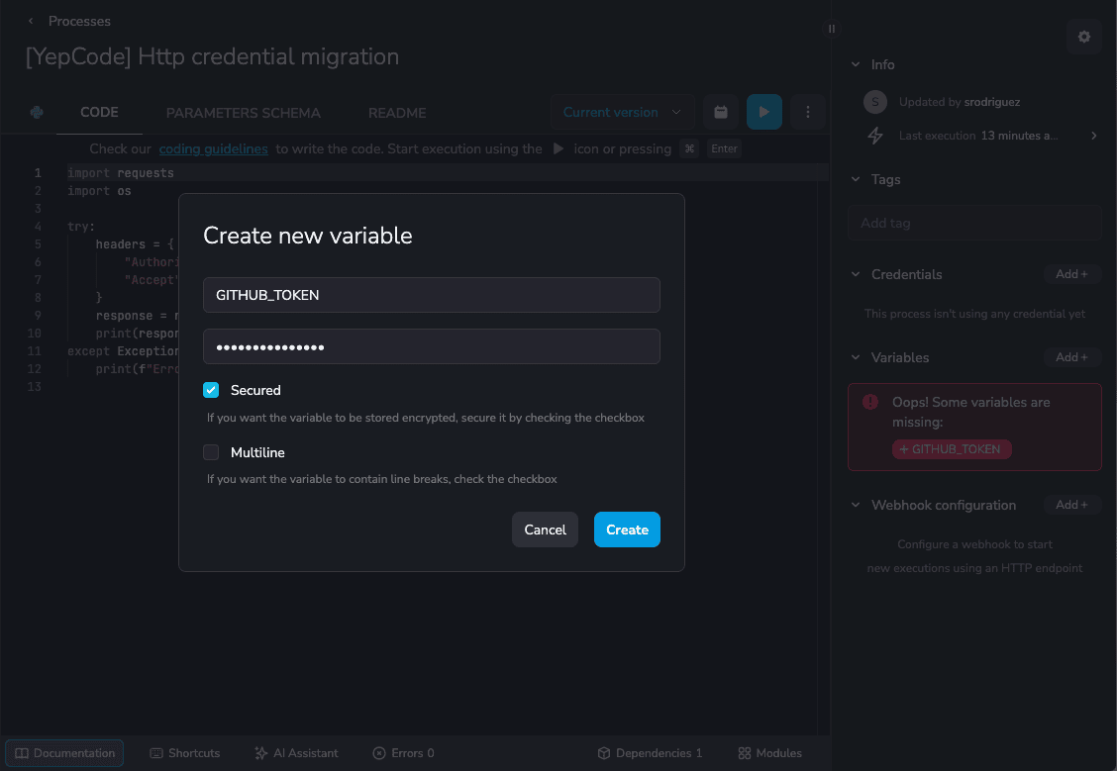Collapse the Webhook configuration section

[856, 505]
